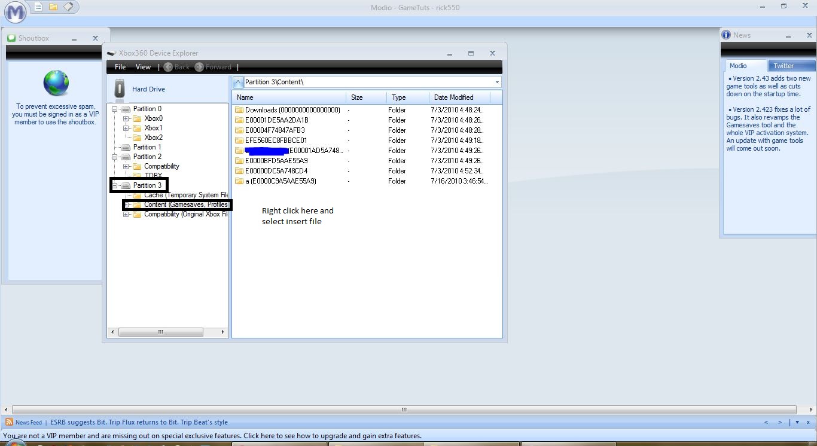Expand Compatibility node under Partition 2

click(126, 166)
